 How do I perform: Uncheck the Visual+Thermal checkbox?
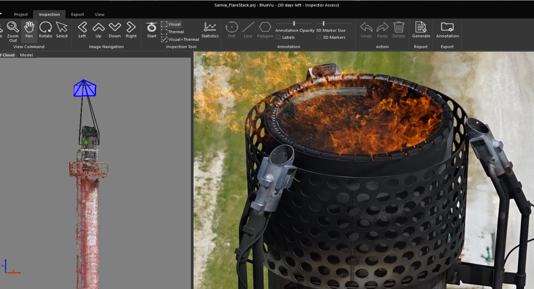(x=165, y=40)
